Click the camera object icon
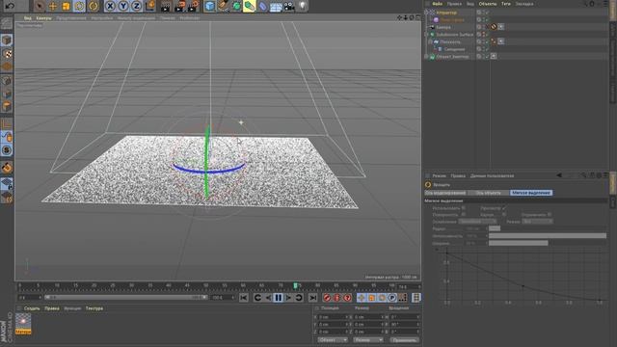This screenshot has height=347, width=617. [289, 7]
